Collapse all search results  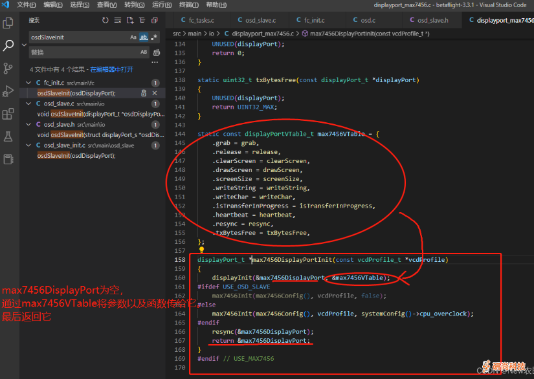[x=153, y=21]
